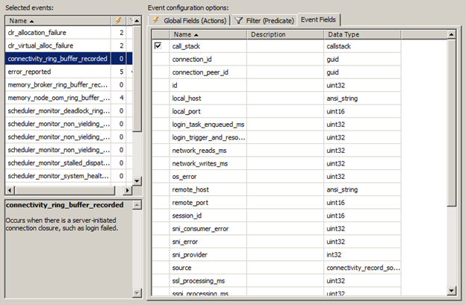Image resolution: width=466 pixels, height=305 pixels.
Task: Sort event fields by Name column header
Action: (208, 34)
